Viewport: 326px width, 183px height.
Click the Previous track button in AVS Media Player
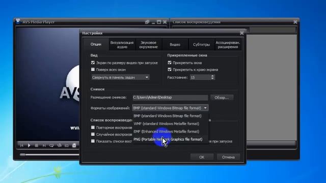[21, 146]
